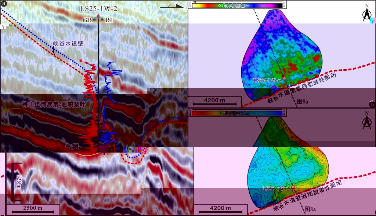376x216 pixels.
Task: Click the 2500 m horizontal scale bar
Action: (x=35, y=209)
